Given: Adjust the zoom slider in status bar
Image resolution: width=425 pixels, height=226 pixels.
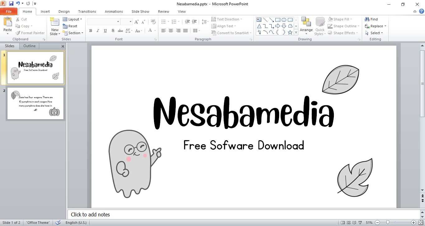Looking at the screenshot, I should pos(388,223).
